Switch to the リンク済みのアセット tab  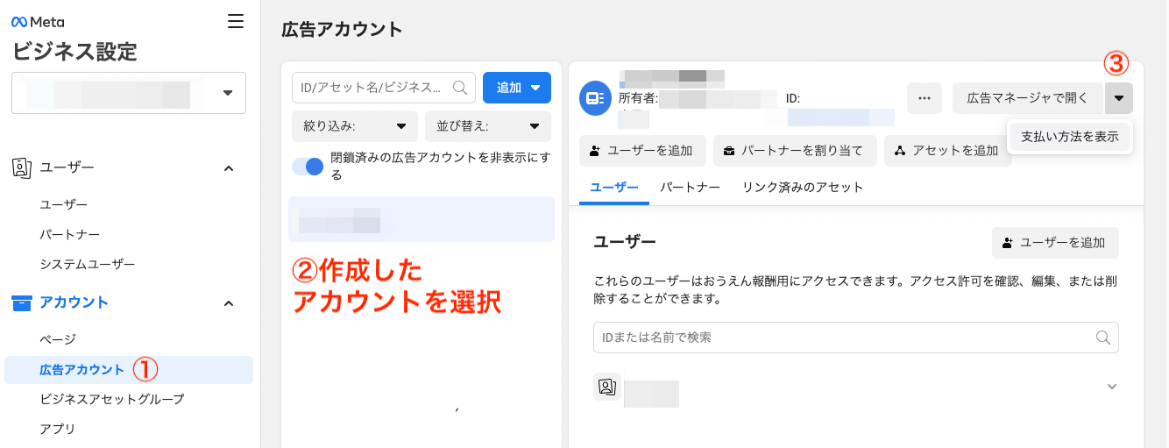(x=803, y=188)
